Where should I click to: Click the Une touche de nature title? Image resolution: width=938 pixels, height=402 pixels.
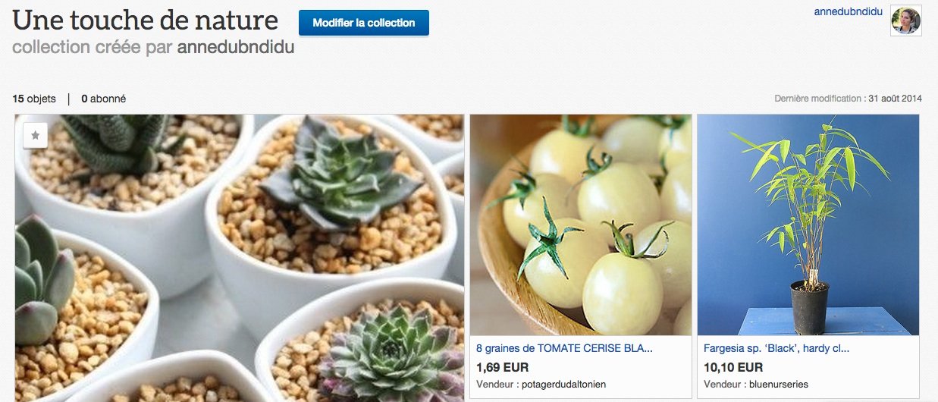(x=146, y=20)
